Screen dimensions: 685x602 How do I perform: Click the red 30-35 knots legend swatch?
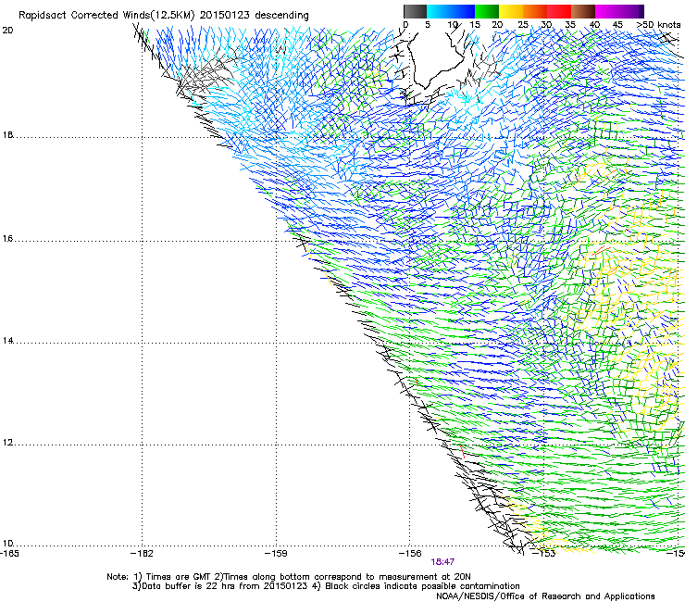[x=559, y=11]
